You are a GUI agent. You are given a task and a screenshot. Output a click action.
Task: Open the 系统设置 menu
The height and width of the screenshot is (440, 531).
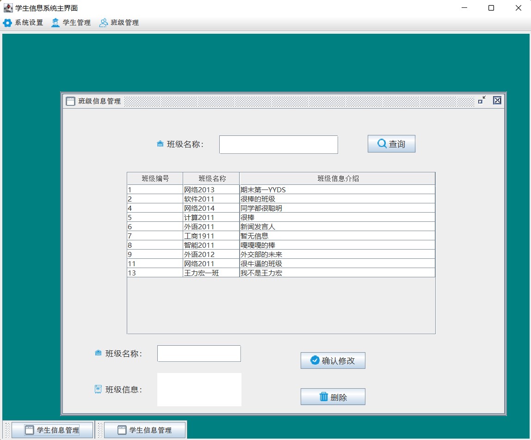[x=23, y=23]
